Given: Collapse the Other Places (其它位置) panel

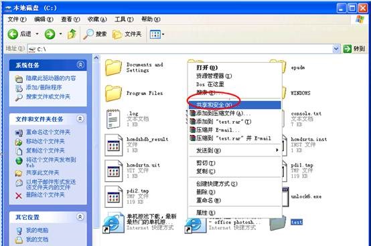Looking at the screenshot, I should 80,217.
